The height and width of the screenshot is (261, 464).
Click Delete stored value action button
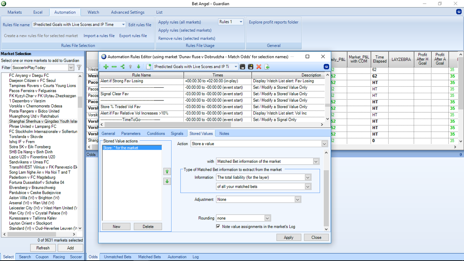coord(148,227)
